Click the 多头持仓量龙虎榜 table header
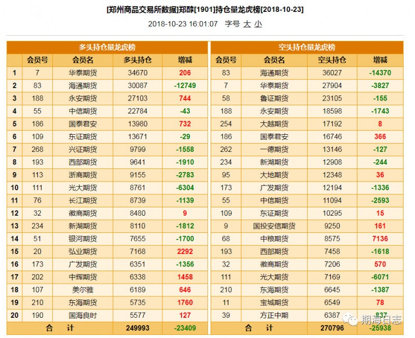Screen dimensions: 415x338 [x=107, y=47]
